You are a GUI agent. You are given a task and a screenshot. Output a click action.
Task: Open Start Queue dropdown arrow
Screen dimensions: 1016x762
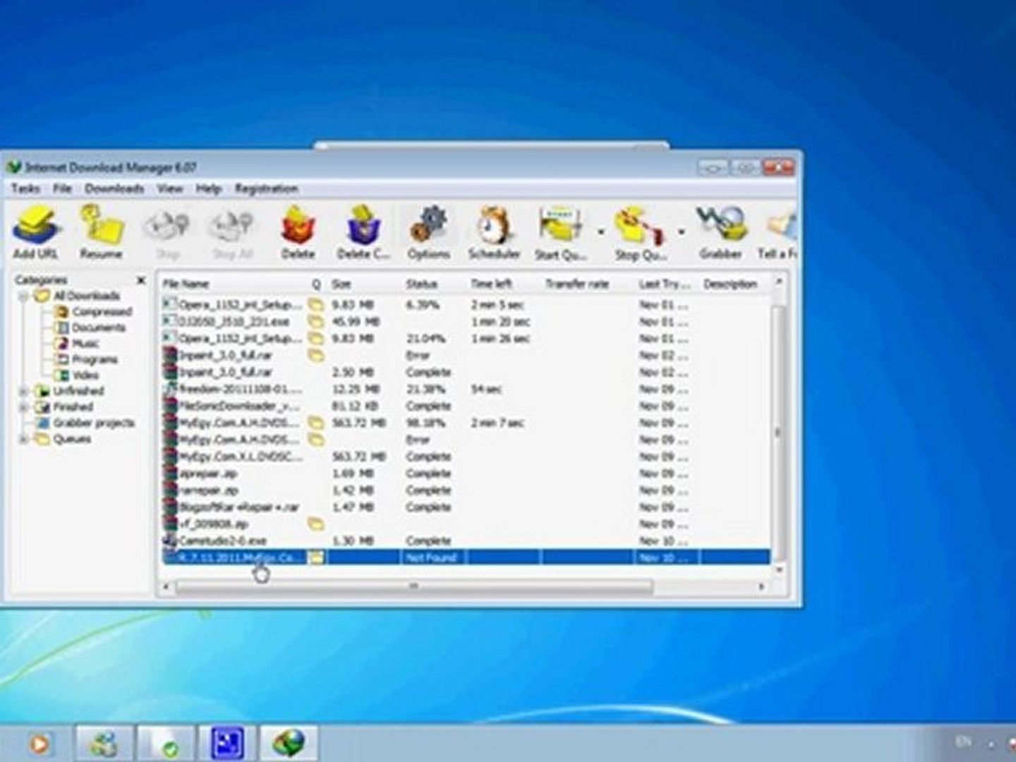point(601,232)
